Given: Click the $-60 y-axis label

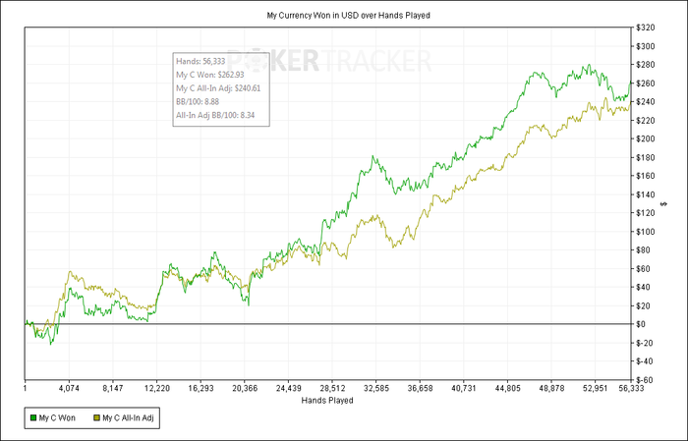Looking at the screenshot, I should click(x=645, y=380).
